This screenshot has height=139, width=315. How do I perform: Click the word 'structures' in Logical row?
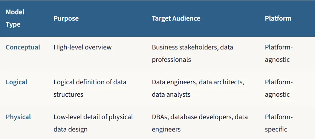tap(68, 94)
